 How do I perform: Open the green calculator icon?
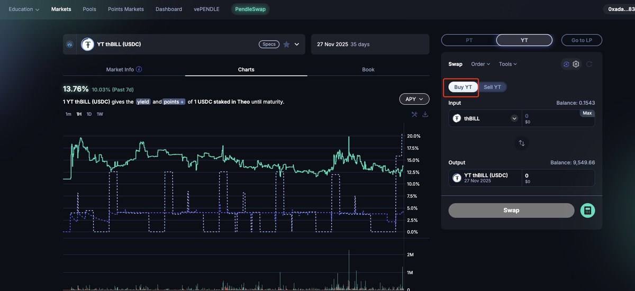click(x=587, y=211)
